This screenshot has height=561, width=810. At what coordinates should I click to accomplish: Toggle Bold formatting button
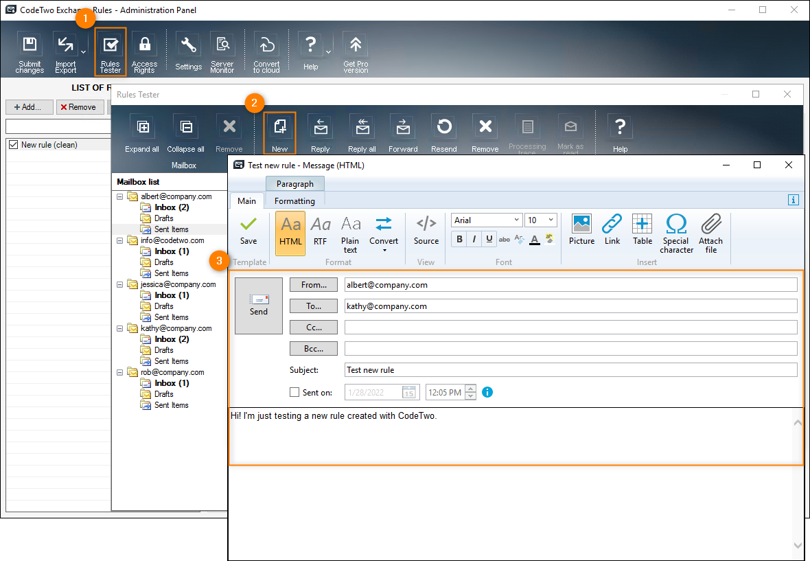459,239
